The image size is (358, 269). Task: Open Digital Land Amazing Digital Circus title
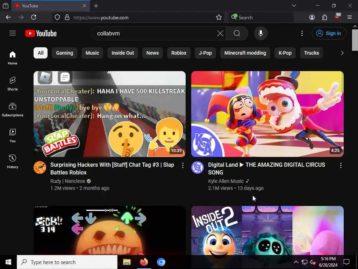pos(267,168)
